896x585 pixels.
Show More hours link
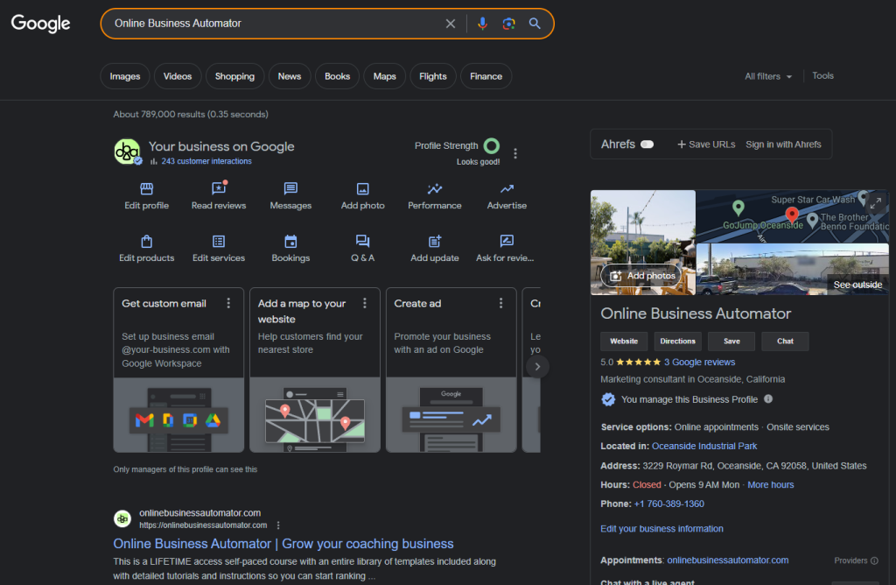click(770, 484)
